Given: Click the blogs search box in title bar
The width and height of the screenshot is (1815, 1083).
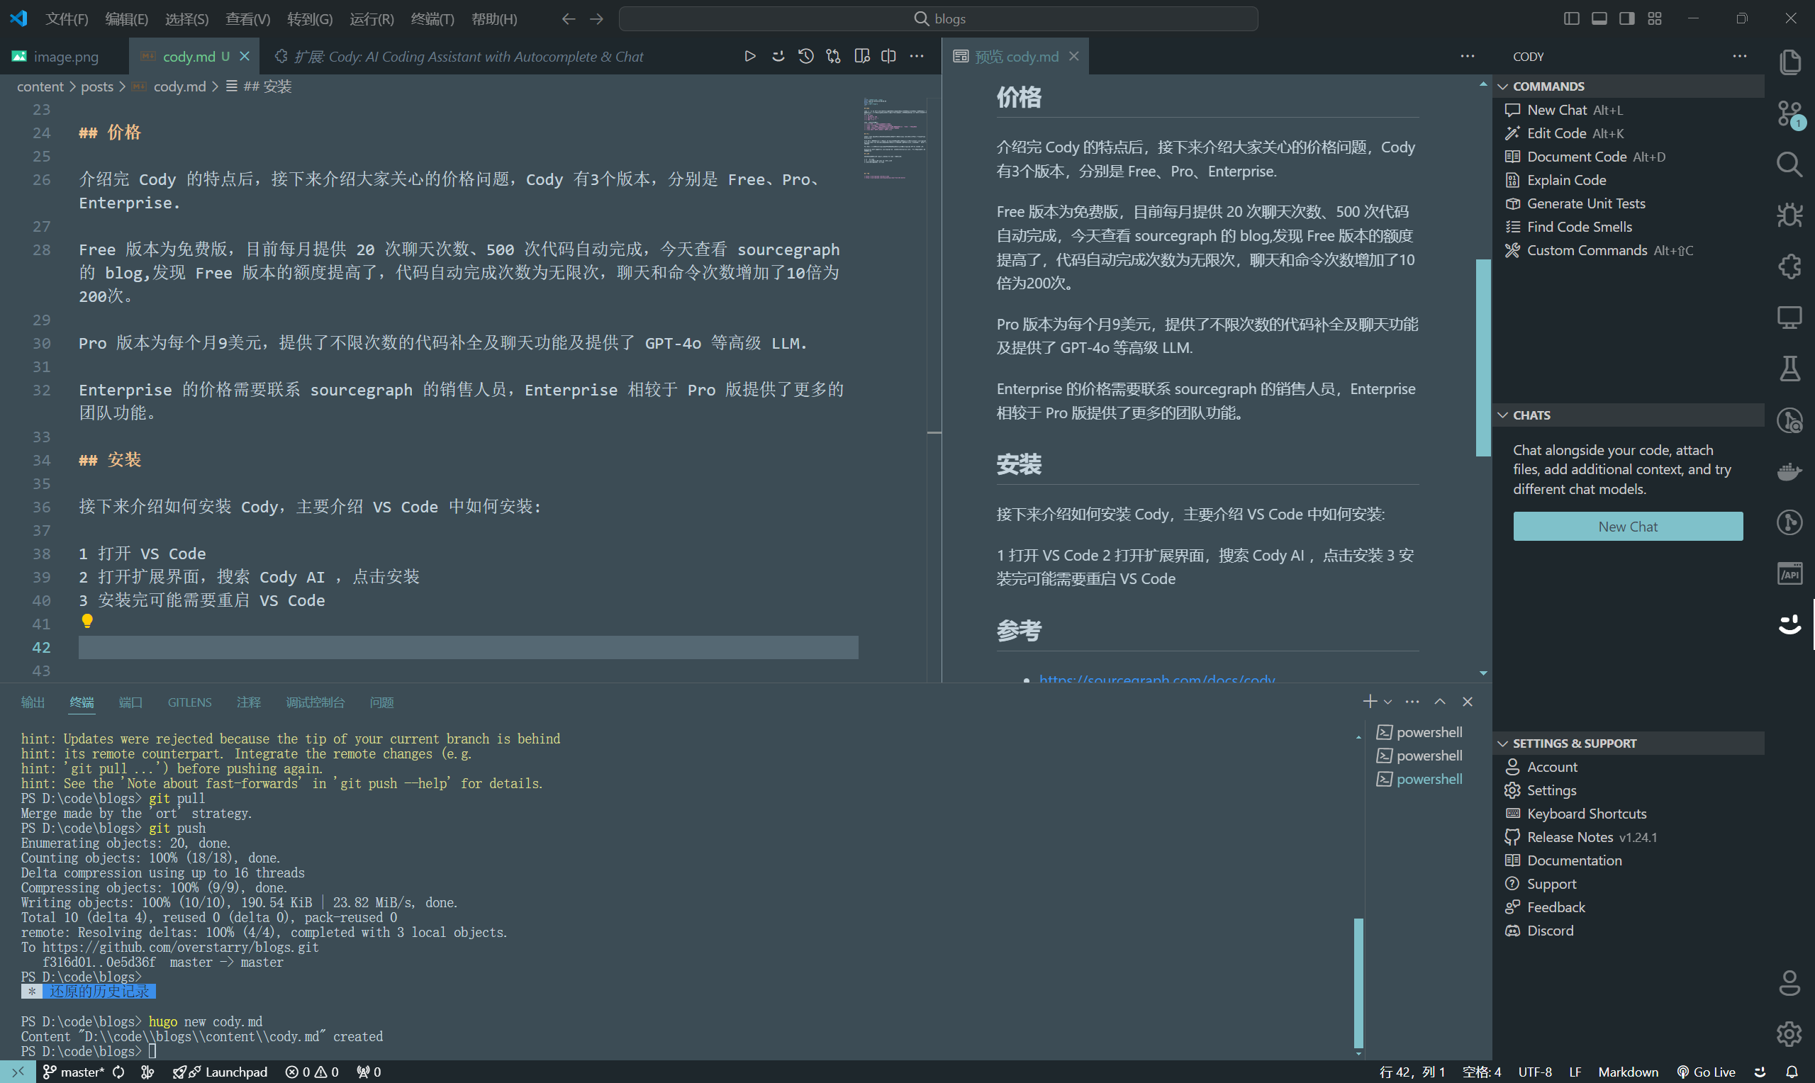Looking at the screenshot, I should click(x=939, y=18).
